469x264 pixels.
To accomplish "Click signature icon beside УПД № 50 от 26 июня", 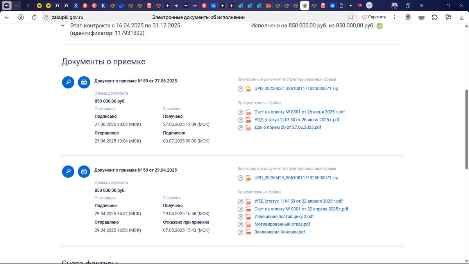I will [240, 120].
